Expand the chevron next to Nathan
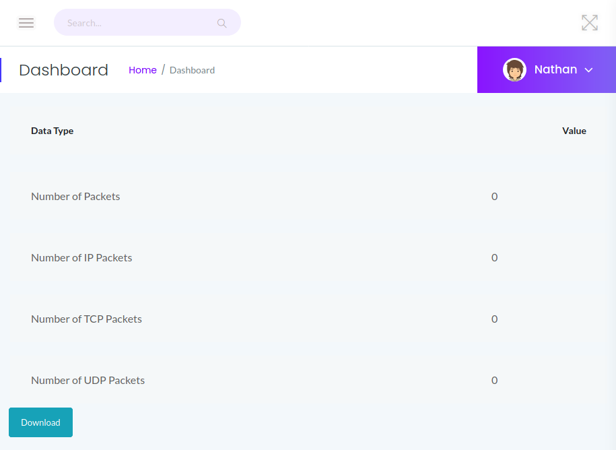 pos(588,70)
